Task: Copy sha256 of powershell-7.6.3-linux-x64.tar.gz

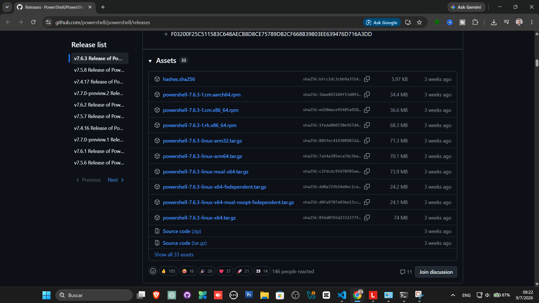Action: pos(367,218)
